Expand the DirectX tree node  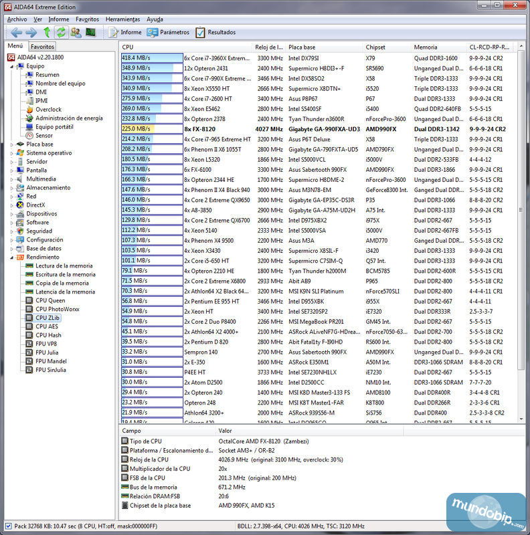click(x=12, y=205)
